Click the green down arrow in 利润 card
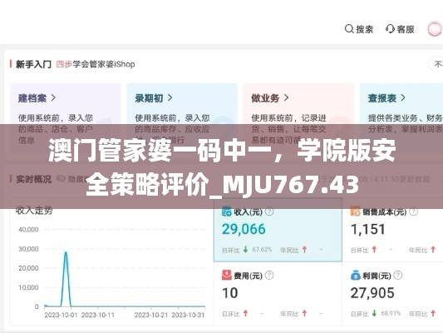Viewport: 443px width, 333px height. click(x=374, y=313)
